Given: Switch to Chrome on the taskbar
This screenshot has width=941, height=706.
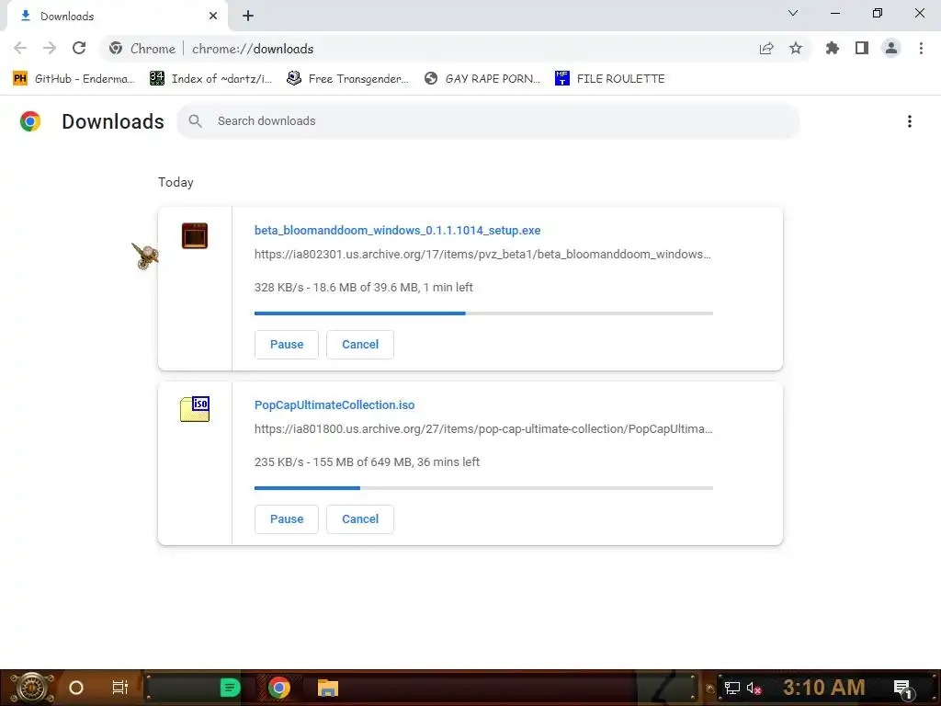Looking at the screenshot, I should pos(279,688).
